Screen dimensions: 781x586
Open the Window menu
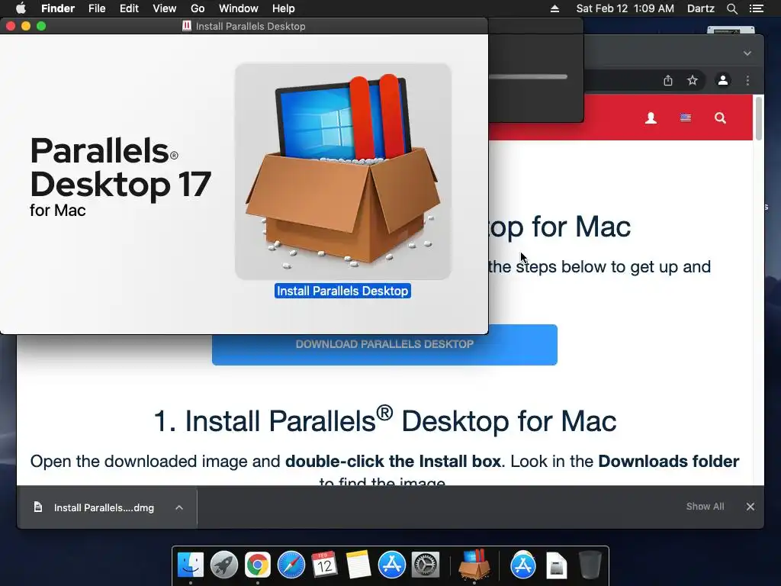coord(239,8)
